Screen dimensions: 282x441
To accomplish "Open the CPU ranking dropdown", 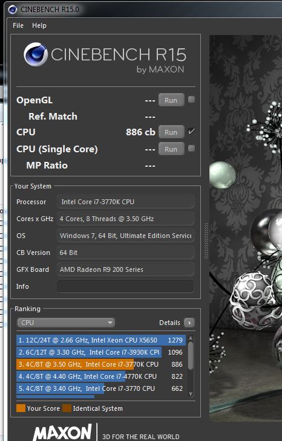I will pyautogui.click(x=66, y=323).
